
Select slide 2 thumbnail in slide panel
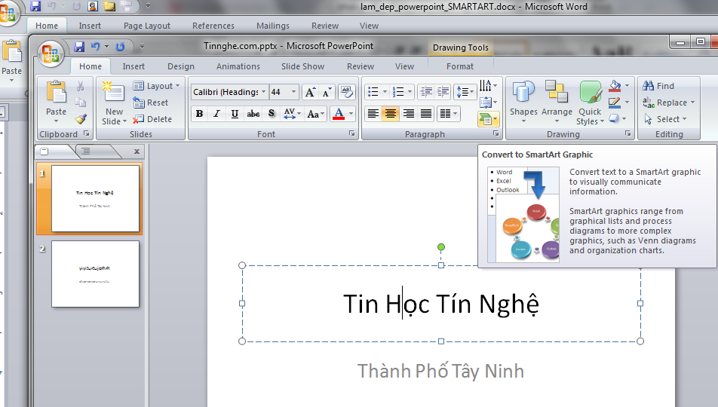[95, 274]
